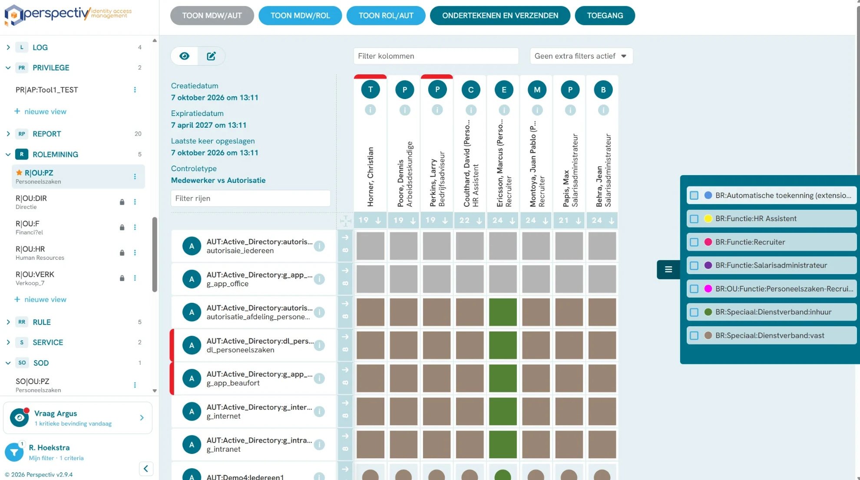
Task: Open Vraag Argus critical findings
Action: point(78,418)
